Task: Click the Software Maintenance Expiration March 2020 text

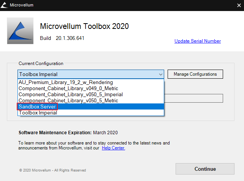Action: click(x=68, y=133)
